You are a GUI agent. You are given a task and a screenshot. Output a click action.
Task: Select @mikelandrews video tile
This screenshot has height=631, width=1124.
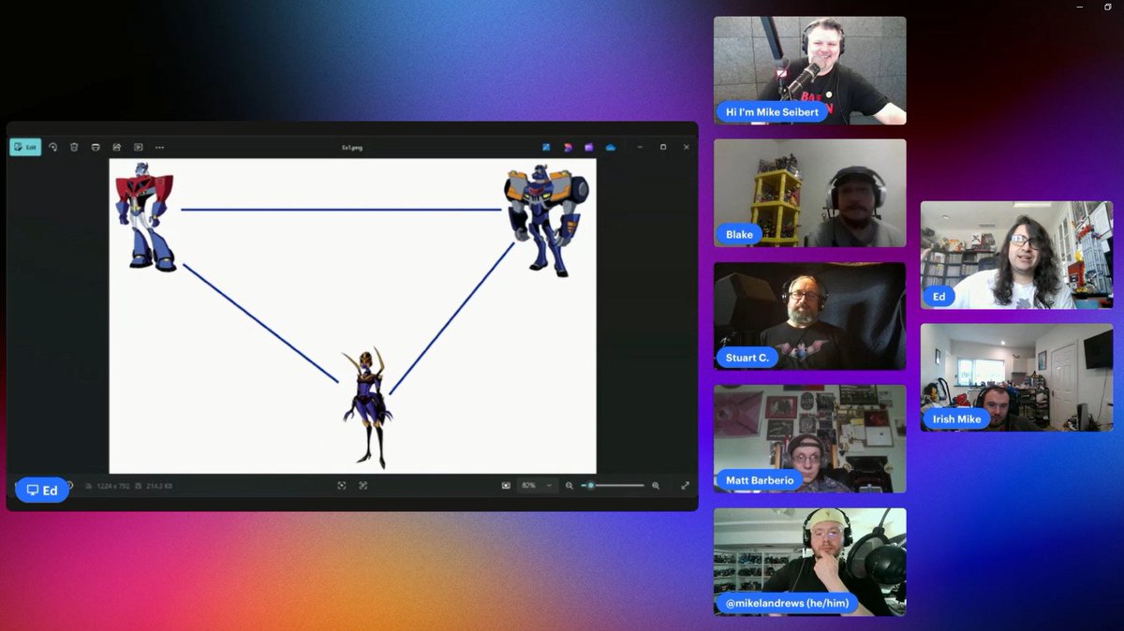810,562
